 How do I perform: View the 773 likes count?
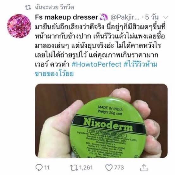(x=119, y=168)
